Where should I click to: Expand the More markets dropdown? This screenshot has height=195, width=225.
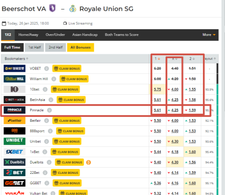click(209, 35)
